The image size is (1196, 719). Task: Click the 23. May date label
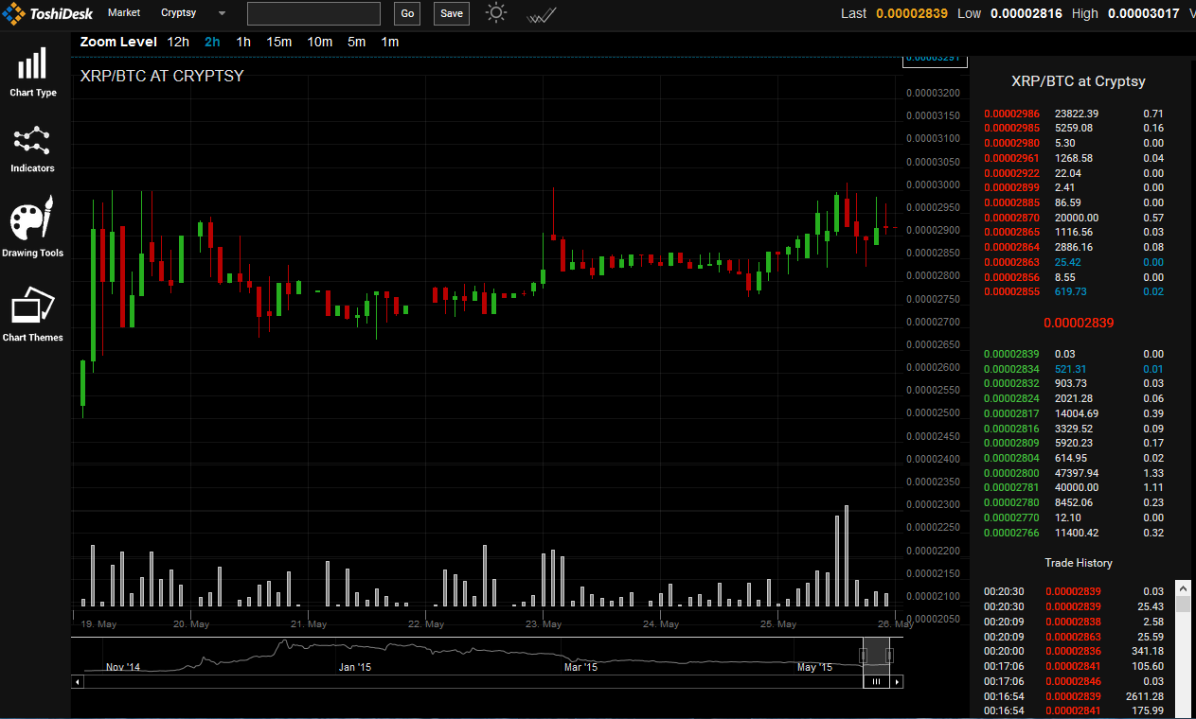[x=544, y=624]
